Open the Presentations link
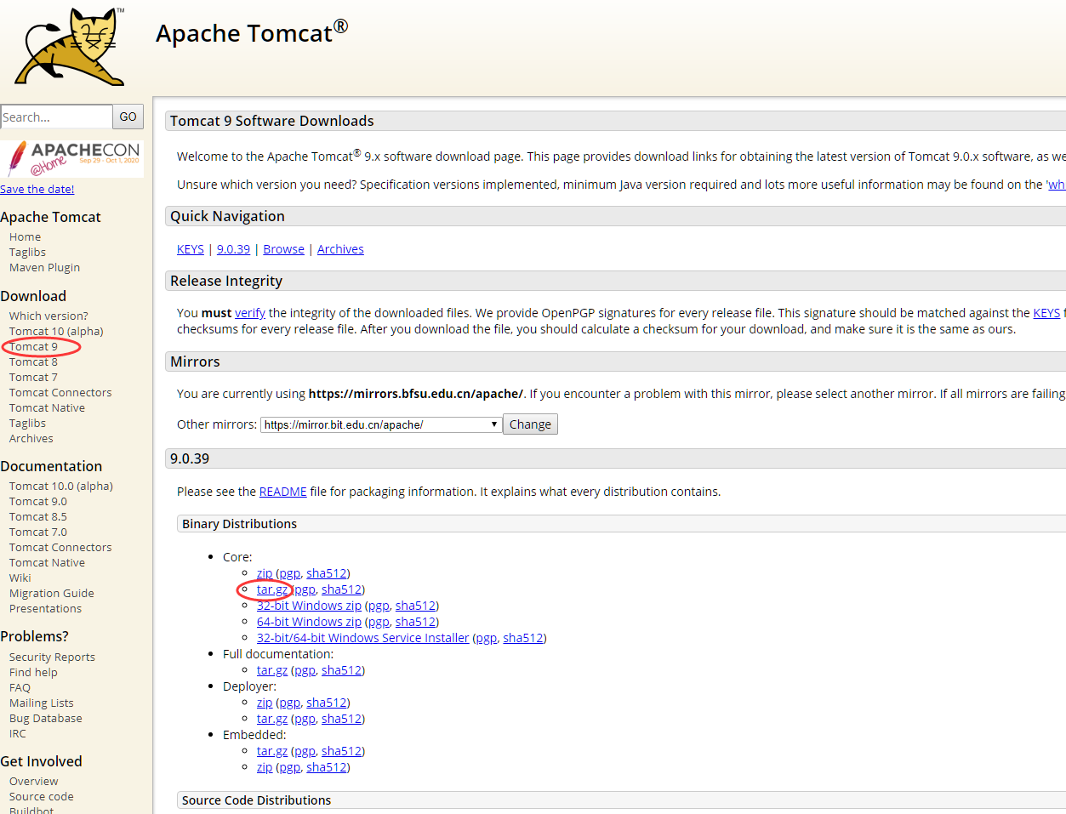 45,608
